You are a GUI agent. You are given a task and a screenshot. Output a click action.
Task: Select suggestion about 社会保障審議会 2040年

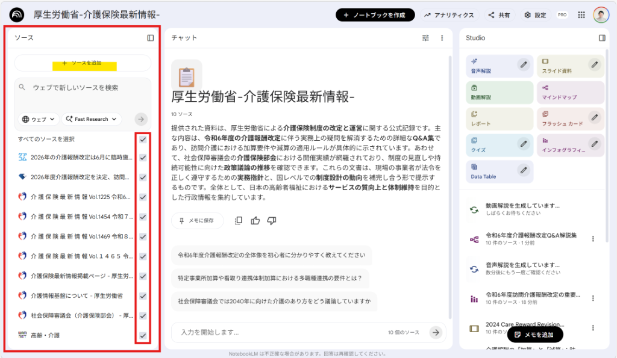pyautogui.click(x=274, y=301)
